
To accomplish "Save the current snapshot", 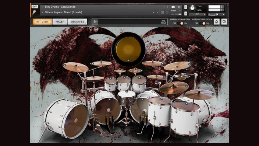I will [x=162, y=13].
